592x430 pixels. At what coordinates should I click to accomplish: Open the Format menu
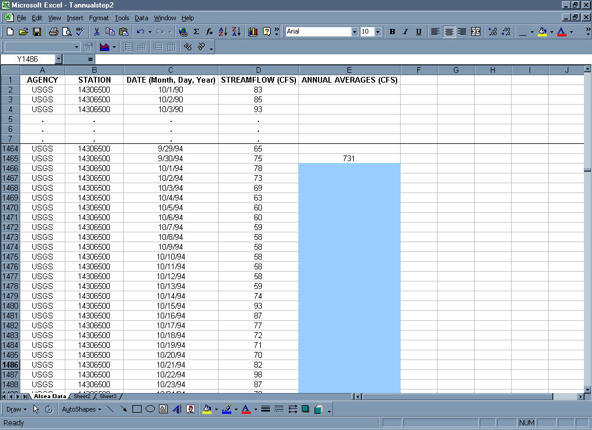(x=99, y=18)
